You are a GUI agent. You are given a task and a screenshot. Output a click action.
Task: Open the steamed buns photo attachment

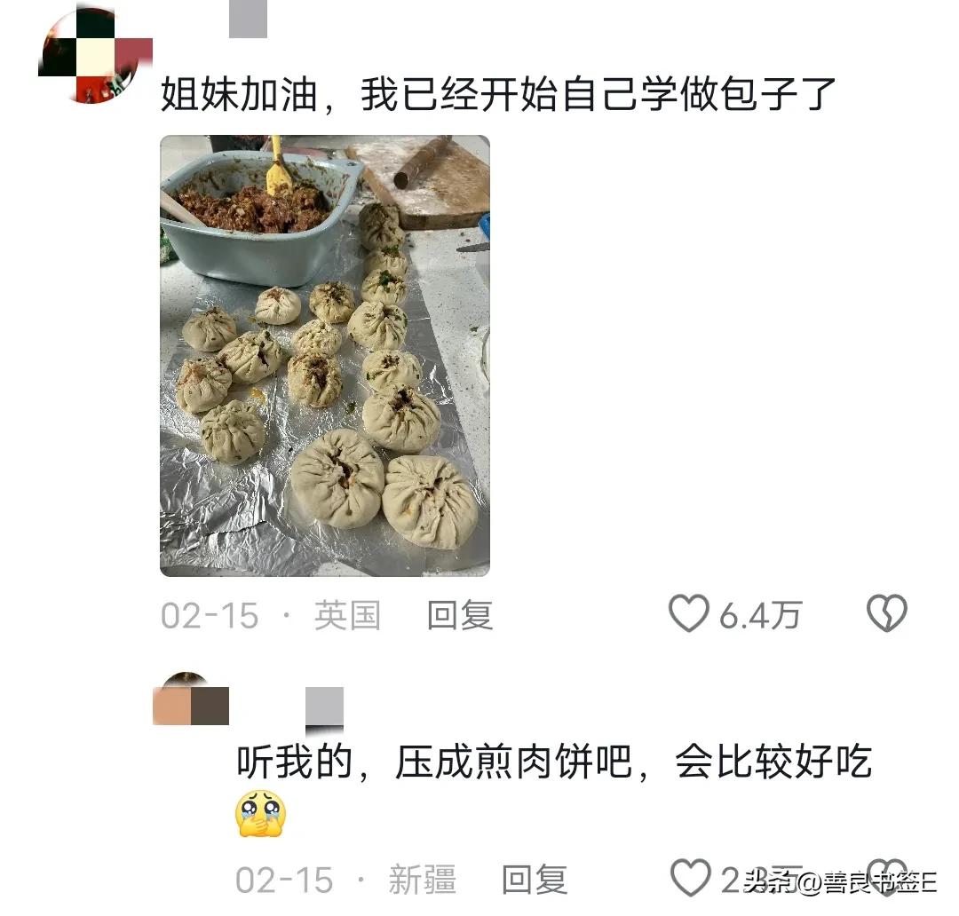tap(325, 355)
